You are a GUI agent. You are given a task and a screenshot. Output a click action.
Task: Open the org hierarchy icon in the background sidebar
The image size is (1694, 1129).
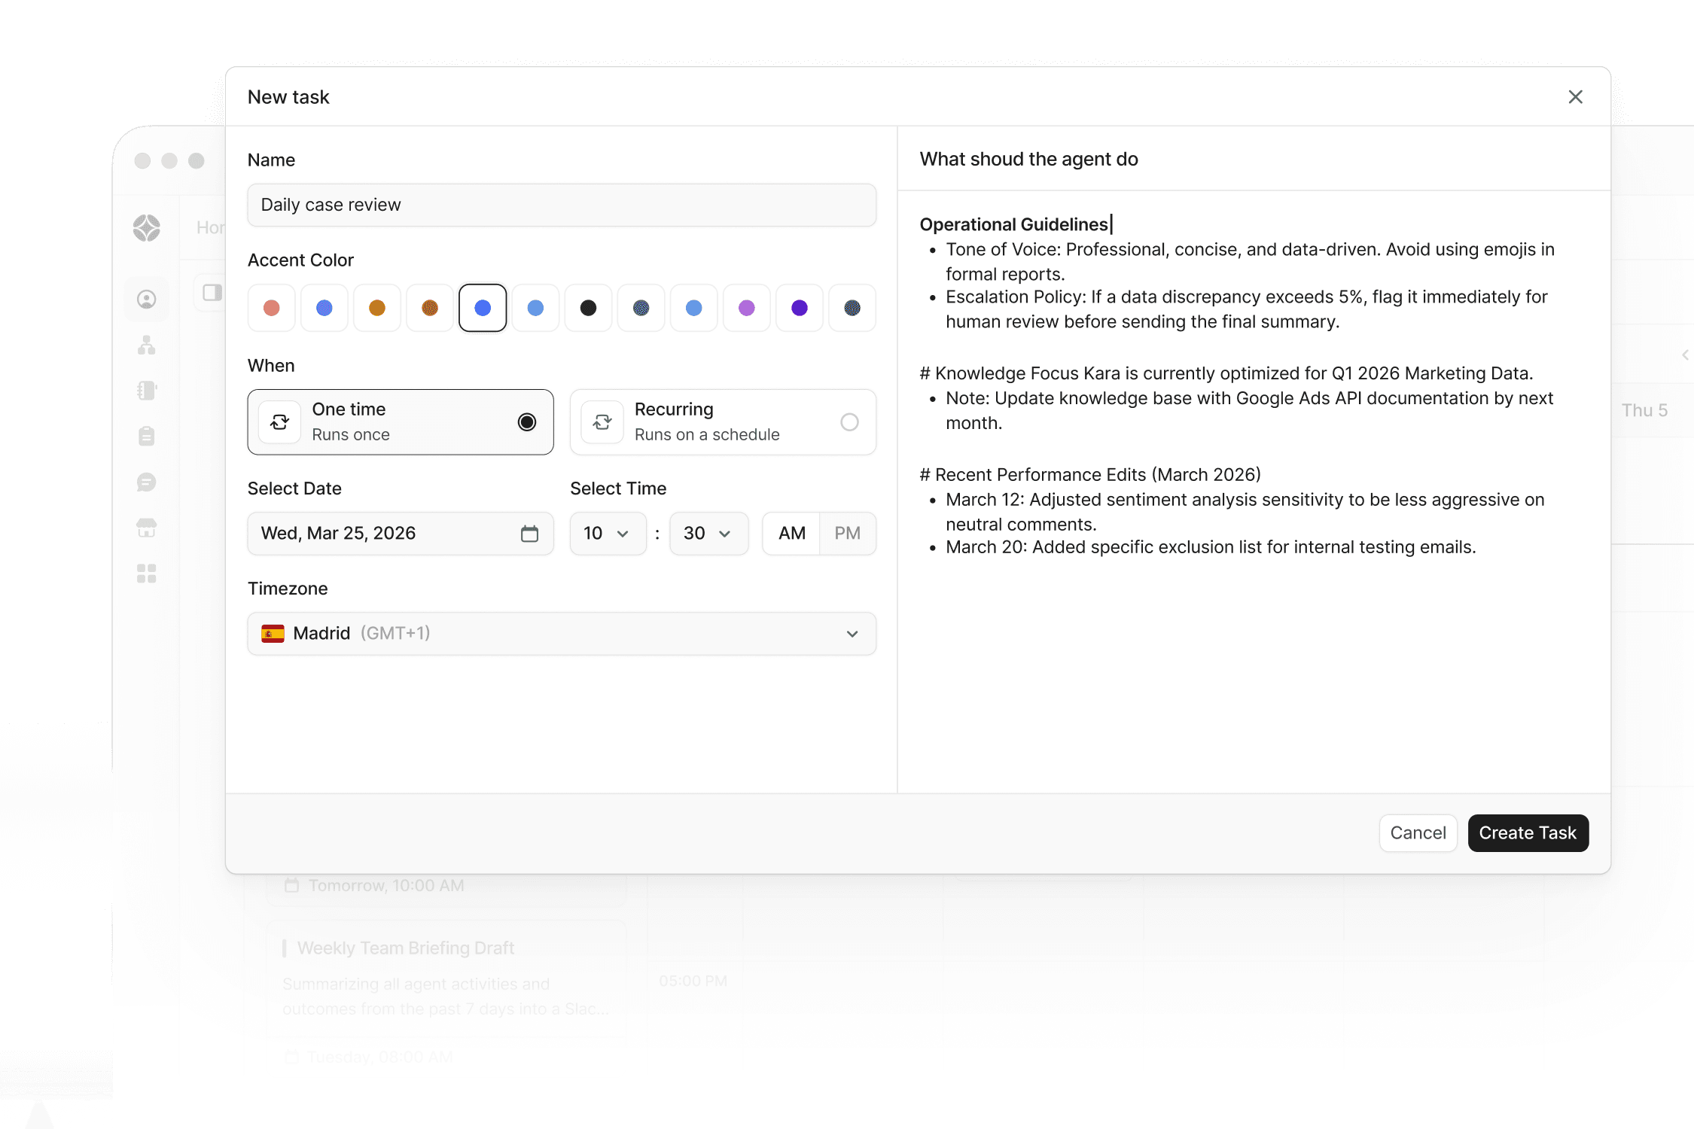tap(147, 345)
